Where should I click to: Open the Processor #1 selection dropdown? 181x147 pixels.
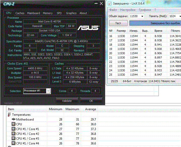point(48,91)
